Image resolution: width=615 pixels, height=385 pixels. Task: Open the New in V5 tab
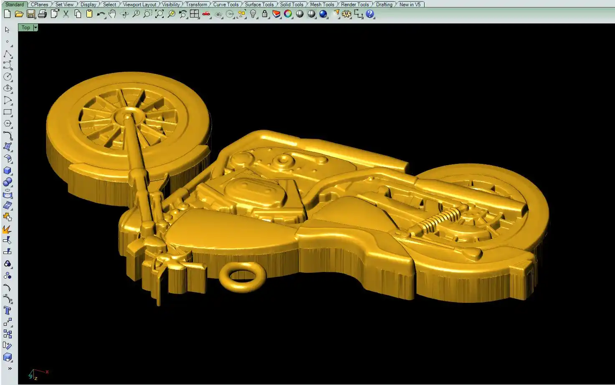click(410, 5)
